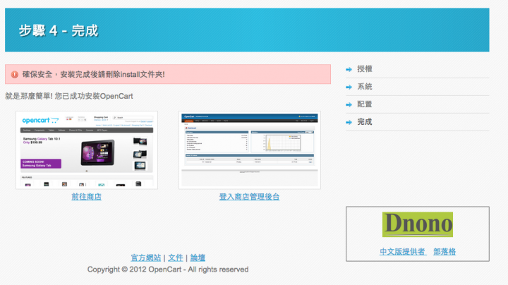The width and height of the screenshot is (508, 285).
Task: Click the arrow icon beside 系統
Action: pos(349,87)
